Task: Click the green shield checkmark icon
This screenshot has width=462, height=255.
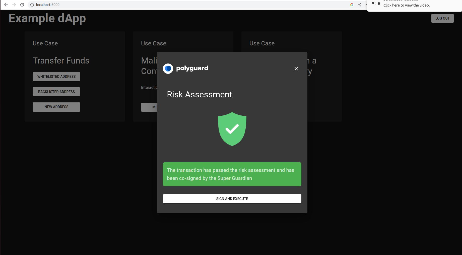Action: (232, 129)
